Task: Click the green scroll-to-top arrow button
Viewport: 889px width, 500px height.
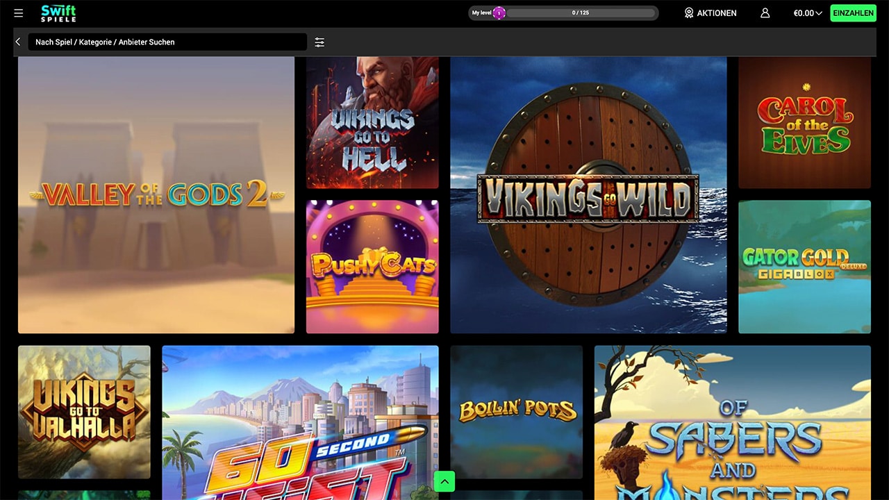Action: click(444, 481)
